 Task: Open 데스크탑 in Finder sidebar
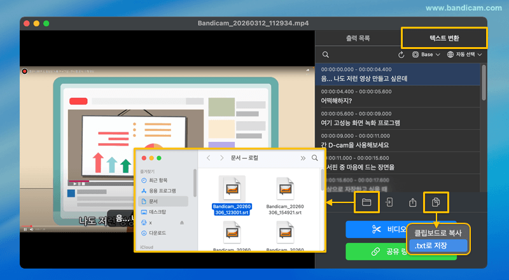[164, 212]
